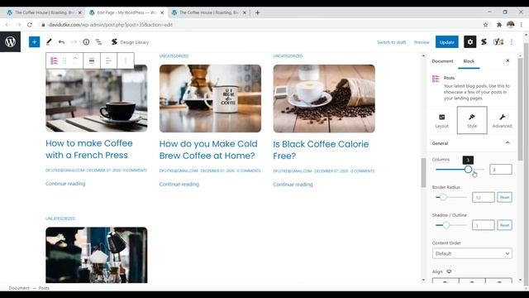Open the Yoast SEO panel icon
The height and width of the screenshot is (298, 529).
tap(498, 42)
